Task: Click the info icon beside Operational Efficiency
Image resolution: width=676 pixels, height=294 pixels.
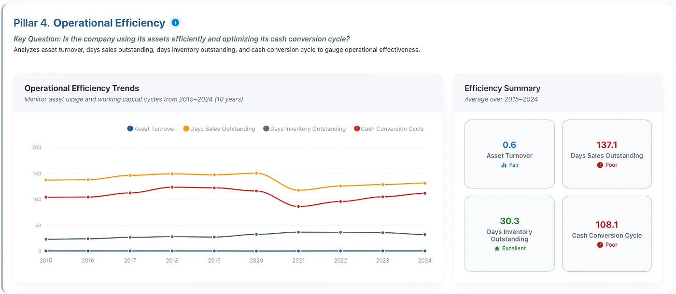Action: click(175, 23)
